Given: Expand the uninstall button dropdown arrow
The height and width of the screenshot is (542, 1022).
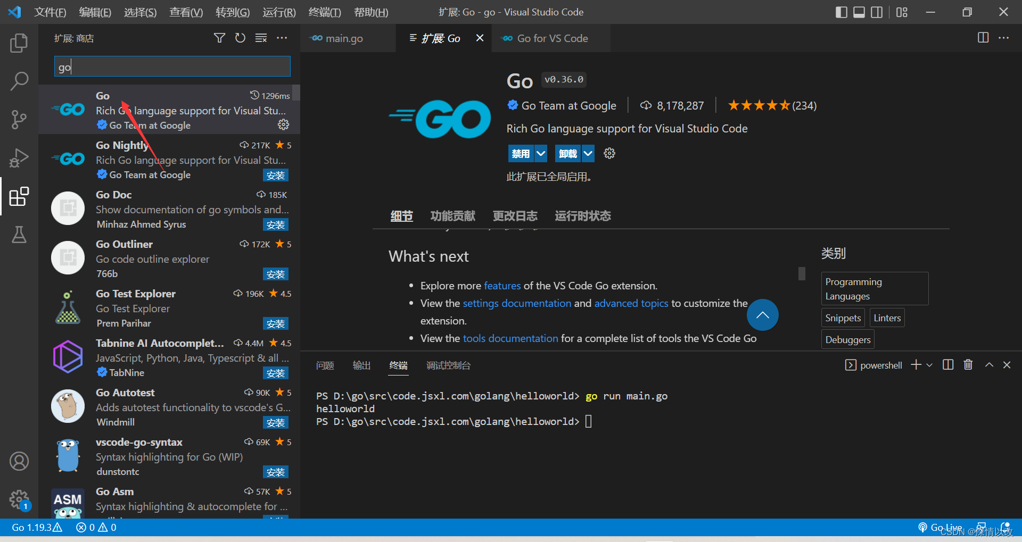Looking at the screenshot, I should click(x=588, y=153).
